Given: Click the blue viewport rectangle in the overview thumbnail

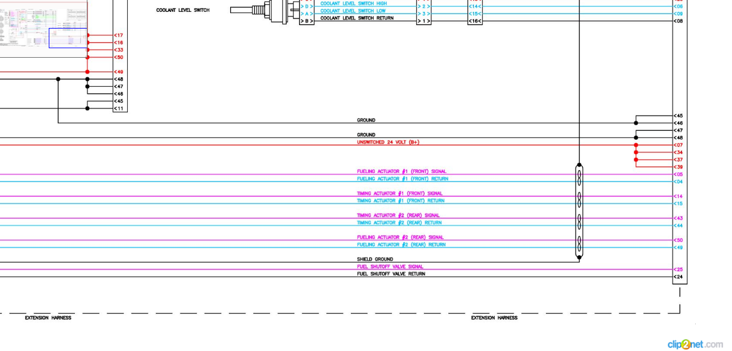Looking at the screenshot, I should coord(68,38).
